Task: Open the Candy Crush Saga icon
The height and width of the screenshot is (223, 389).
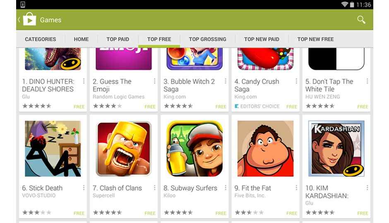Action: [265, 59]
